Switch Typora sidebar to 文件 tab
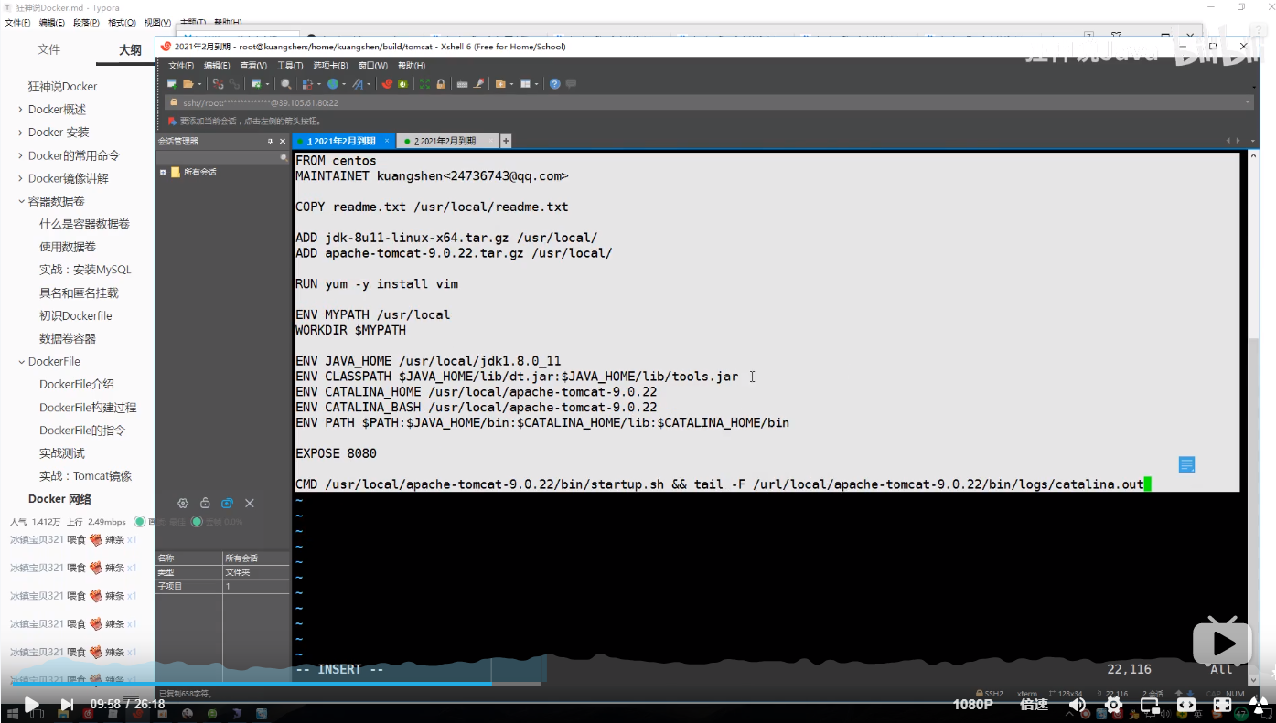The image size is (1276, 723). point(48,49)
